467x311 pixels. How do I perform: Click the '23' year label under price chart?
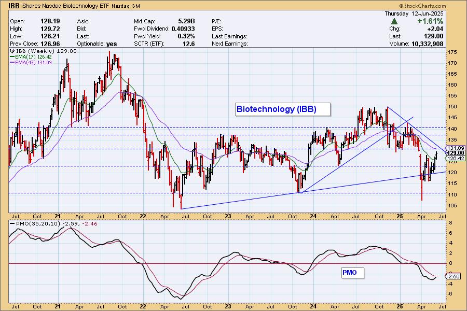228,216
